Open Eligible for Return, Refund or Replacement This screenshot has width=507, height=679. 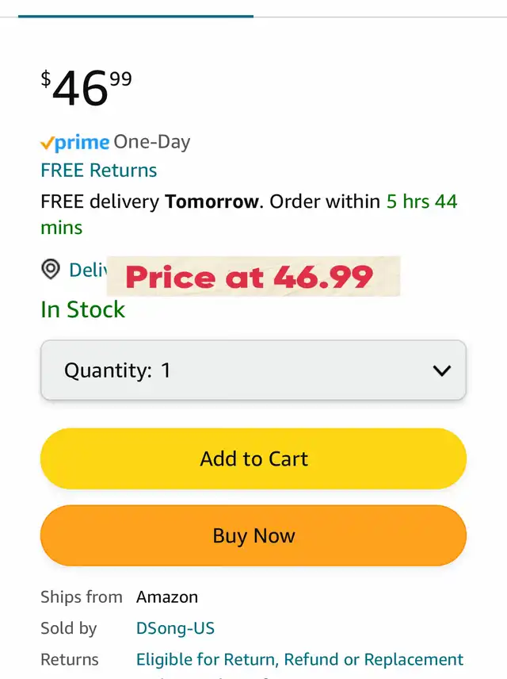coord(299,659)
